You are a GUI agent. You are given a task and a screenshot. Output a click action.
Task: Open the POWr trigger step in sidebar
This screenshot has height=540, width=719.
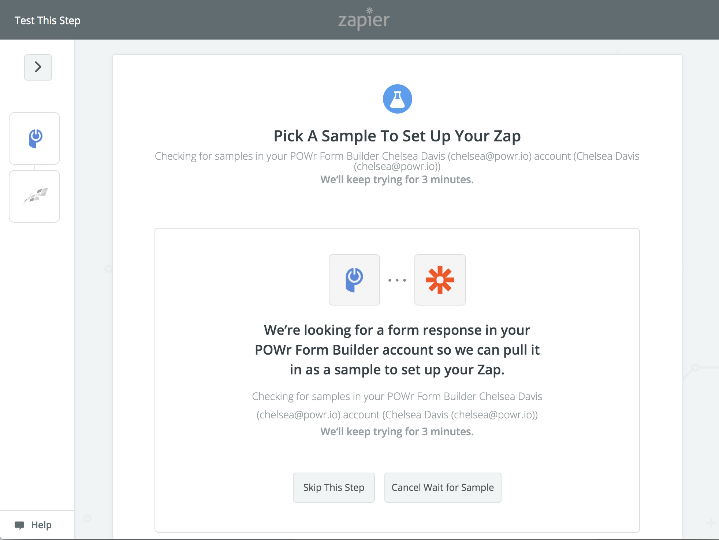tap(34, 138)
